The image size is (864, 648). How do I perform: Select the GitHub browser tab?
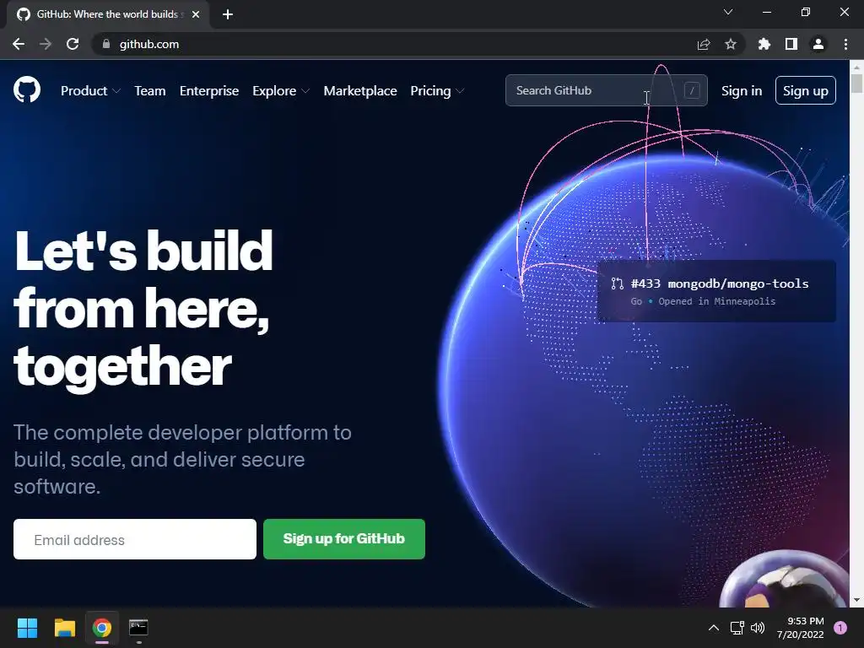click(107, 14)
